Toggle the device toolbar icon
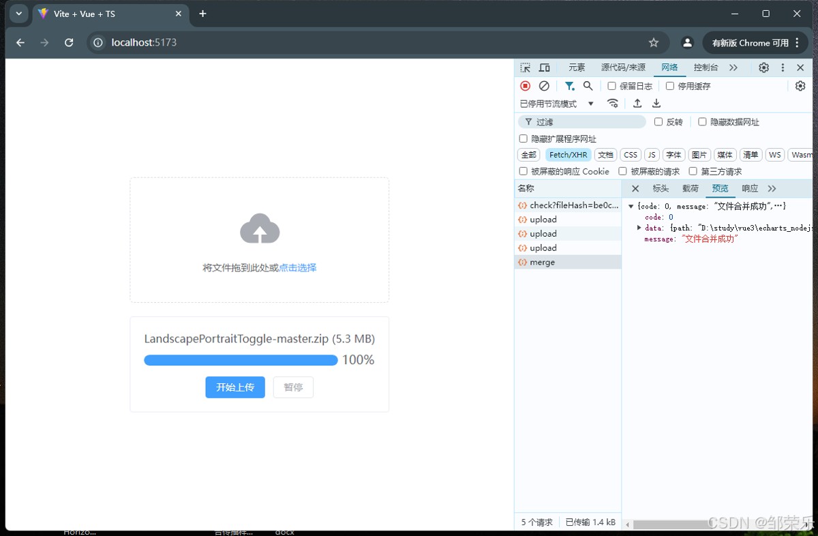Screen dimensions: 818x536 (544, 68)
